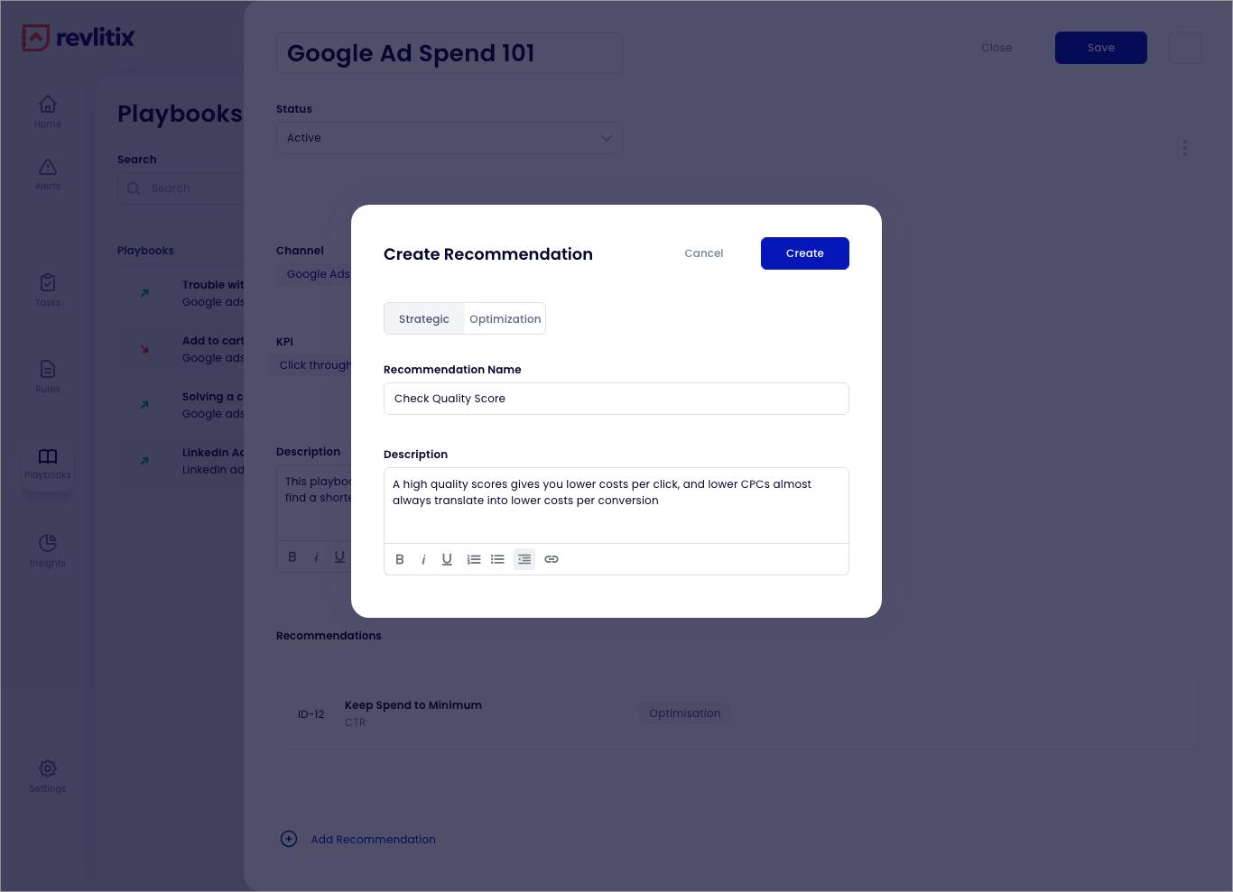
Task: Open the Status dropdown showing Active
Action: click(449, 138)
